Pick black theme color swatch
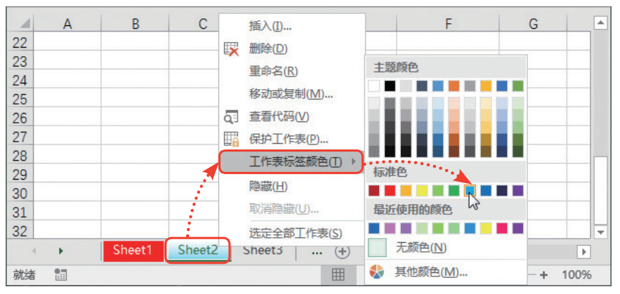 pos(390,86)
